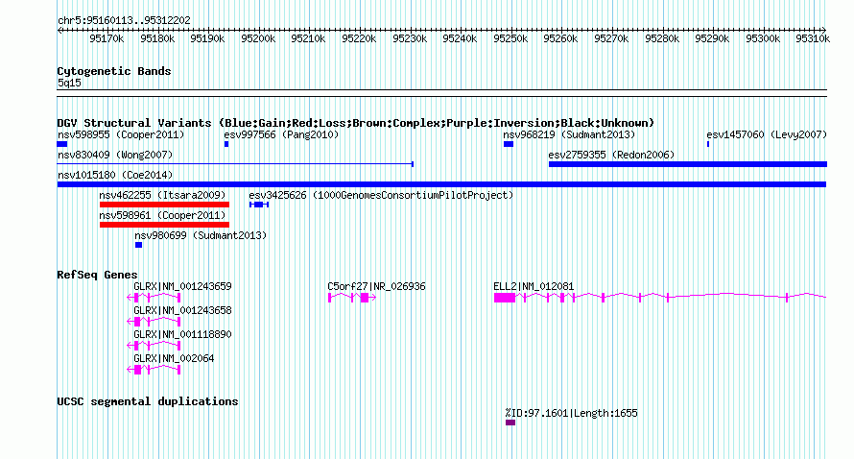
Task: Select the 95230k ruler position
Action: [410, 38]
